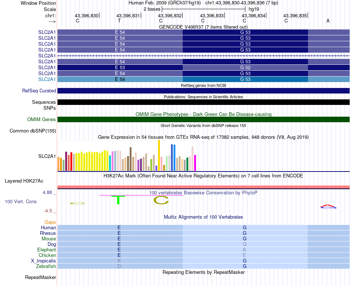Click the tall brown GTEx expression bar
This screenshot has height=286, width=350.
[130, 159]
